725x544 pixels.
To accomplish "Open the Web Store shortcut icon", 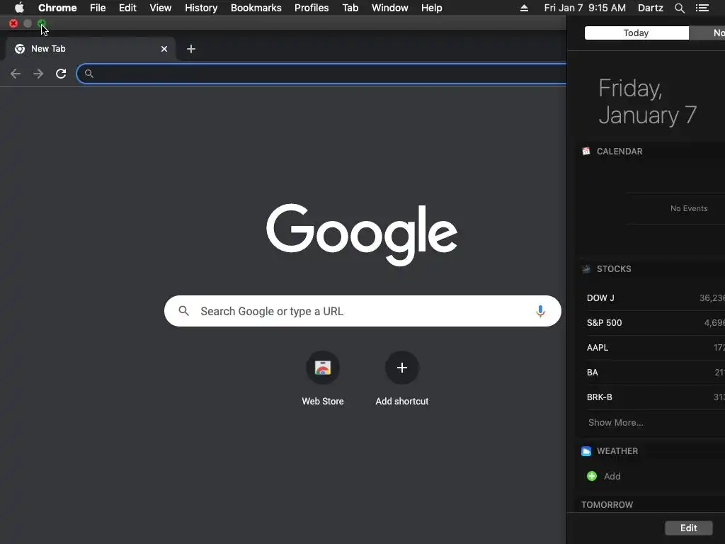I will point(323,368).
